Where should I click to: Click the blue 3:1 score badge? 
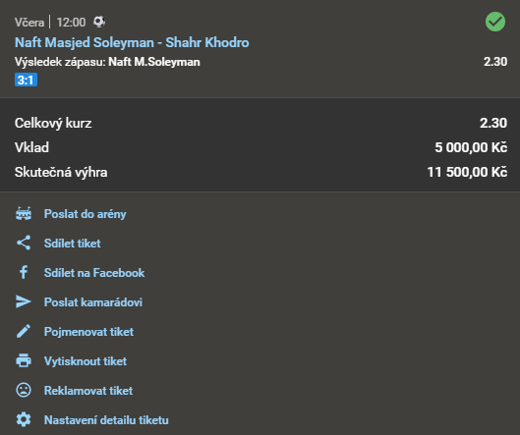click(x=26, y=80)
